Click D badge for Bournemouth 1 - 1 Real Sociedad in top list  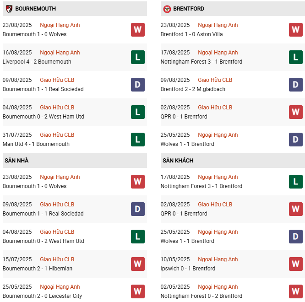[x=137, y=85]
